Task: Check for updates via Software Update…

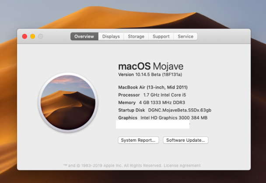Action: (x=185, y=140)
